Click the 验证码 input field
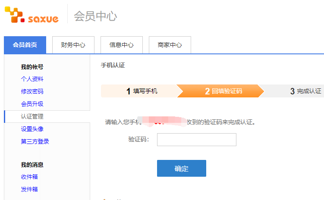Screen dimensions: 324x200 tap(196, 140)
